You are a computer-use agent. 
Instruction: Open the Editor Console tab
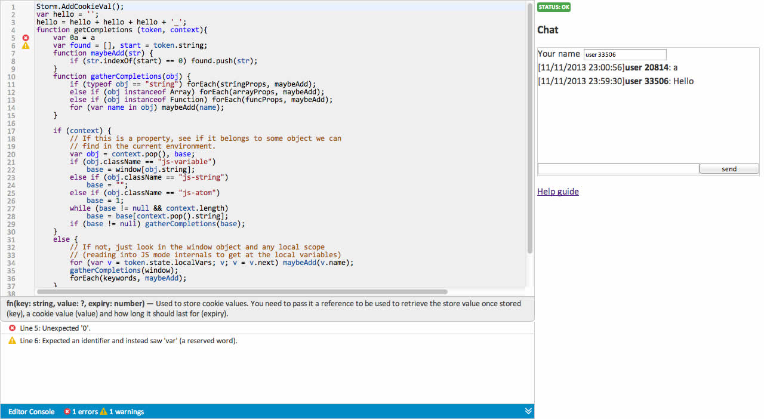pyautogui.click(x=31, y=412)
